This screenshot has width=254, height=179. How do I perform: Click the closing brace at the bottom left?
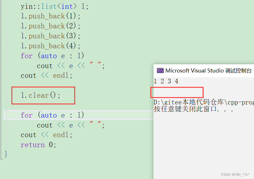(5, 154)
